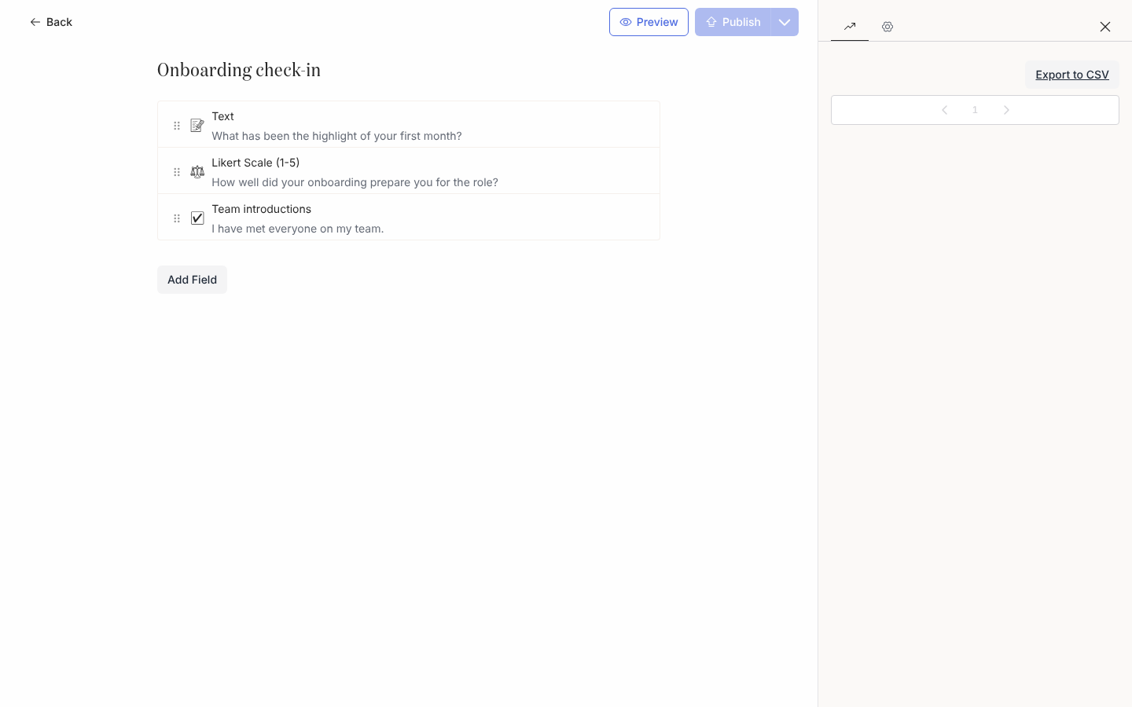Go to previous results page chevron

(x=945, y=110)
